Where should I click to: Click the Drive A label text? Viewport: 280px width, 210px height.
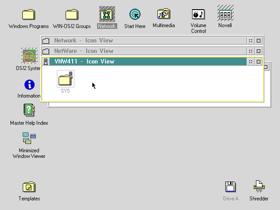(x=231, y=199)
